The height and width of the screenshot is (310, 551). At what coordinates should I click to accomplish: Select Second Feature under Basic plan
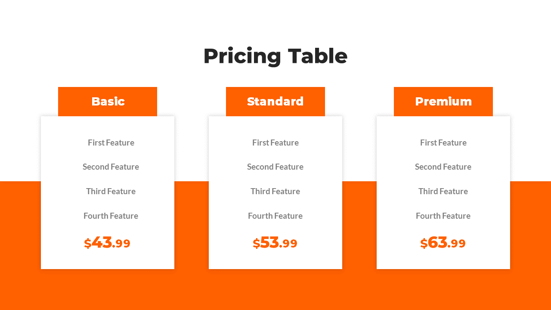111,167
